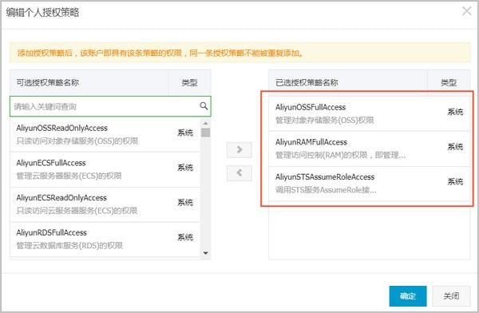Confirm with the blue 确定 button
479x313 pixels.
(x=408, y=296)
